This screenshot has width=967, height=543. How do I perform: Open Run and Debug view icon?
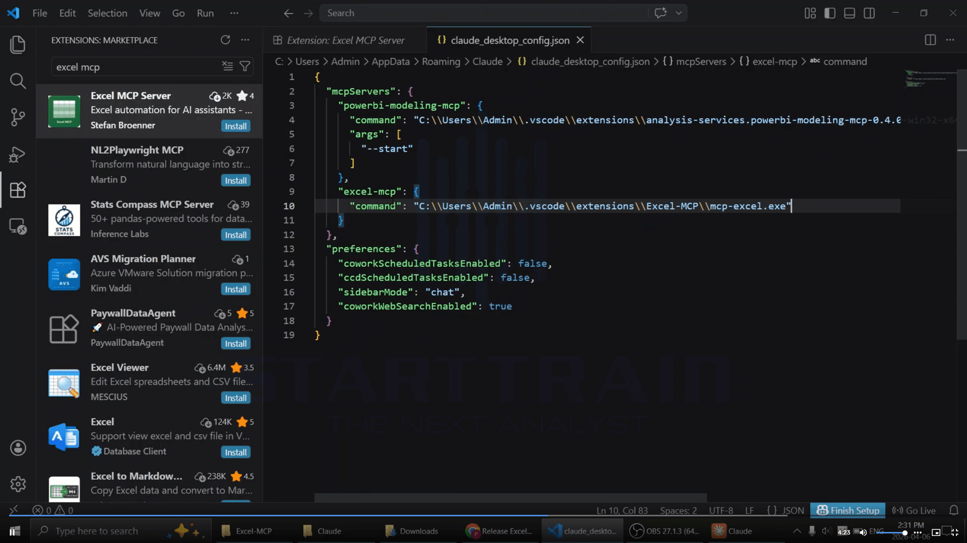tap(18, 154)
